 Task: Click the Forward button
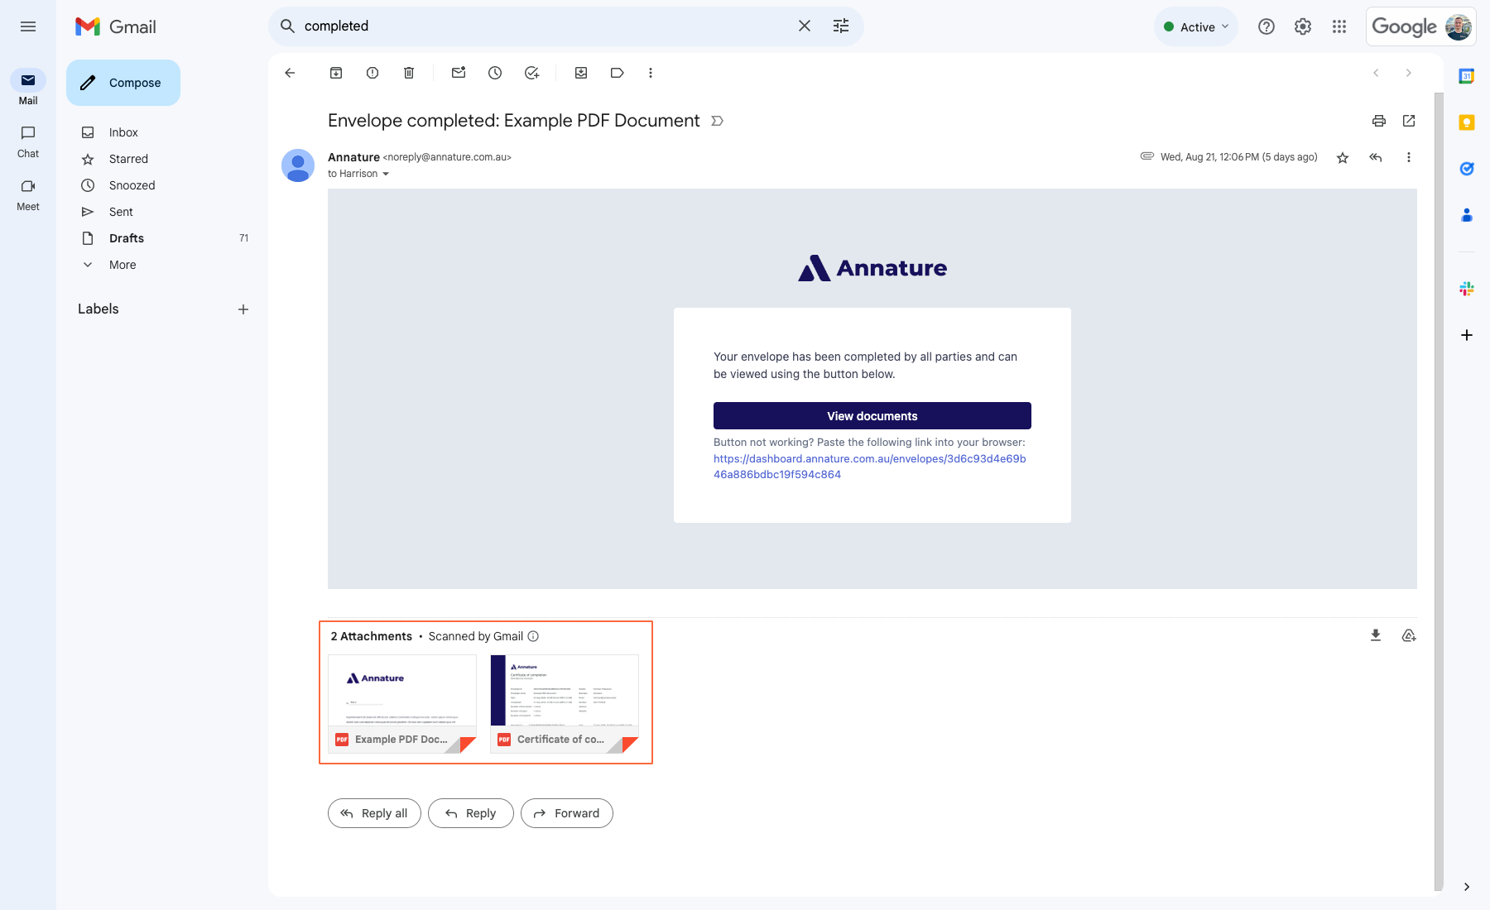[x=566, y=813]
